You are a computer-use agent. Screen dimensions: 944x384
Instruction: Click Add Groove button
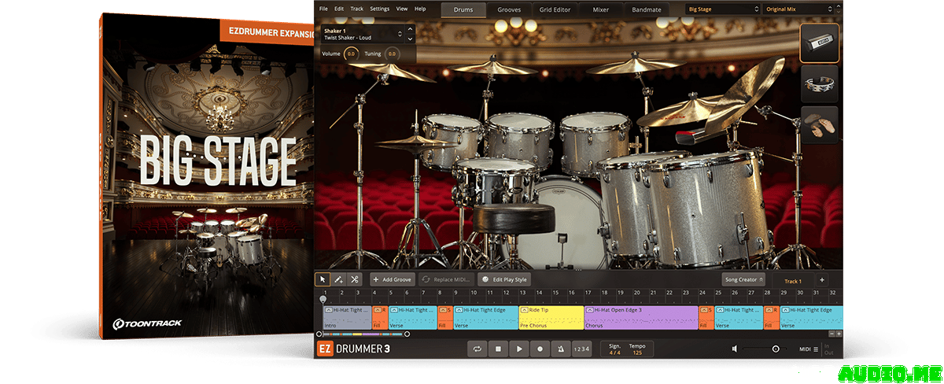392,279
